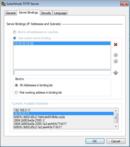Select the 10.10.10.13/32 binding entry

click(x=62, y=44)
